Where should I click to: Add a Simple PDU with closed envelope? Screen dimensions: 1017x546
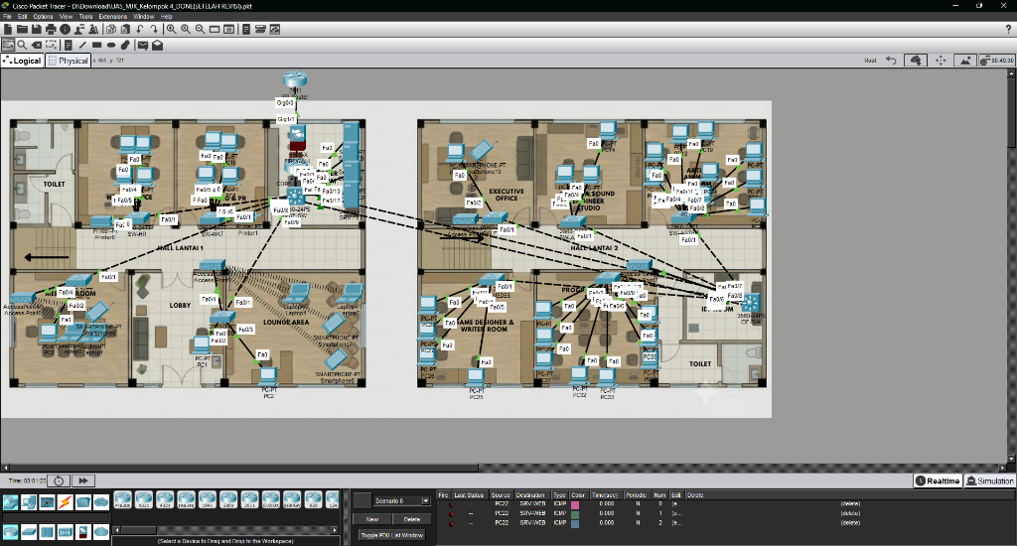[x=143, y=45]
